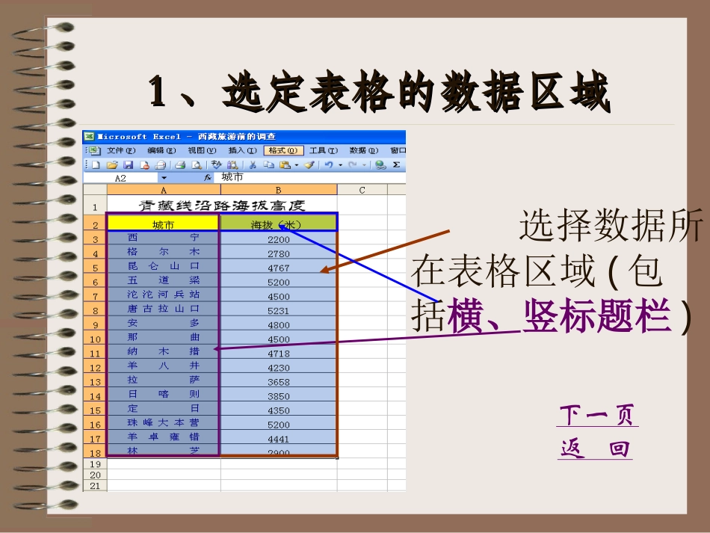710x533 pixels.
Task: Click the Insert Function fx icon
Action: (x=207, y=177)
